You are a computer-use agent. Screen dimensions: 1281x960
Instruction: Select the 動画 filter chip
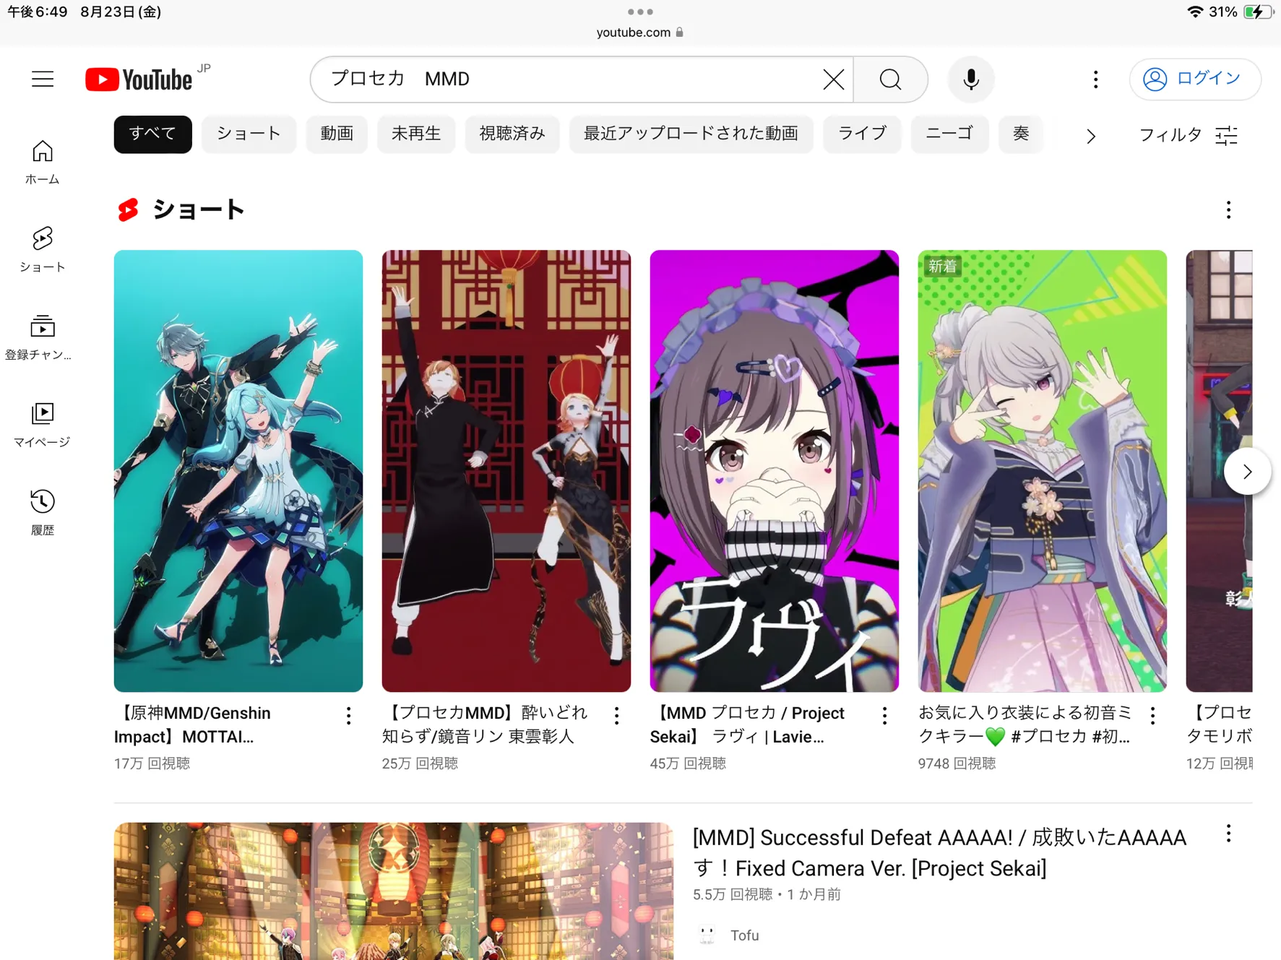337,134
